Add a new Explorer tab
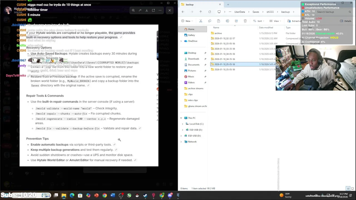The image size is (356, 200). pos(228,4)
